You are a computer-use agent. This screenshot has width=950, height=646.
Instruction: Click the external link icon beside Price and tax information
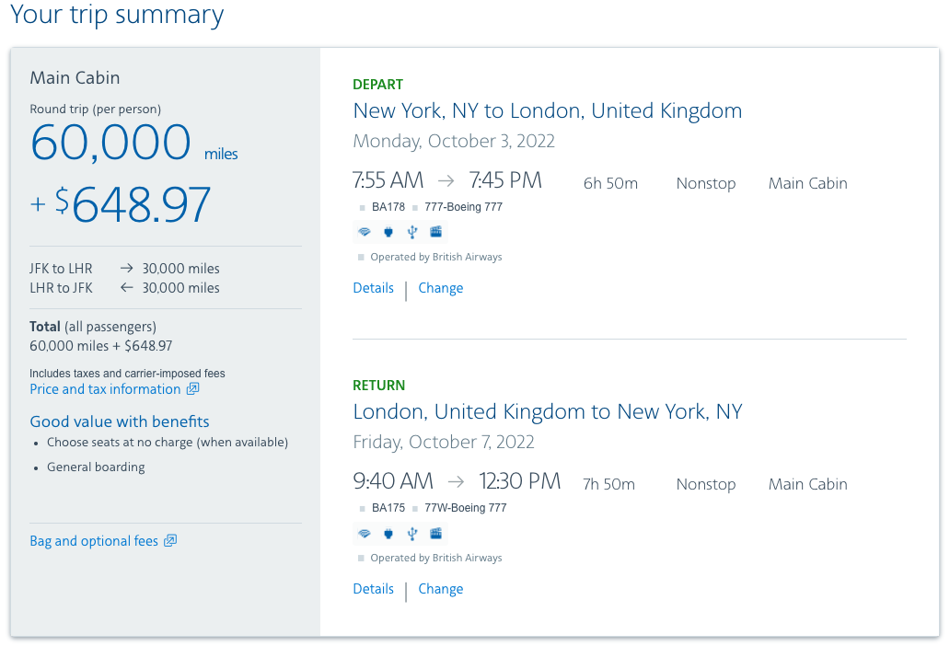(x=193, y=388)
